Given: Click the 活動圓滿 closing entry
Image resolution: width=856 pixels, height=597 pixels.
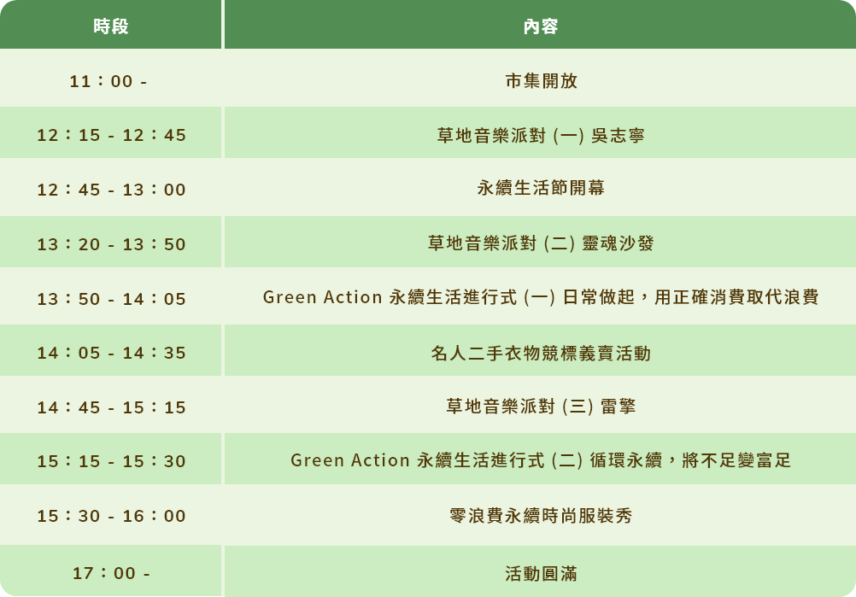Looking at the screenshot, I should tap(541, 573).
